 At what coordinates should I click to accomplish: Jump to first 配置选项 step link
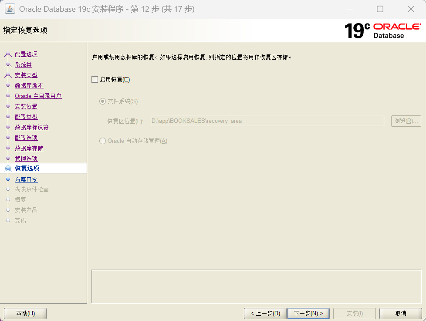(26, 54)
